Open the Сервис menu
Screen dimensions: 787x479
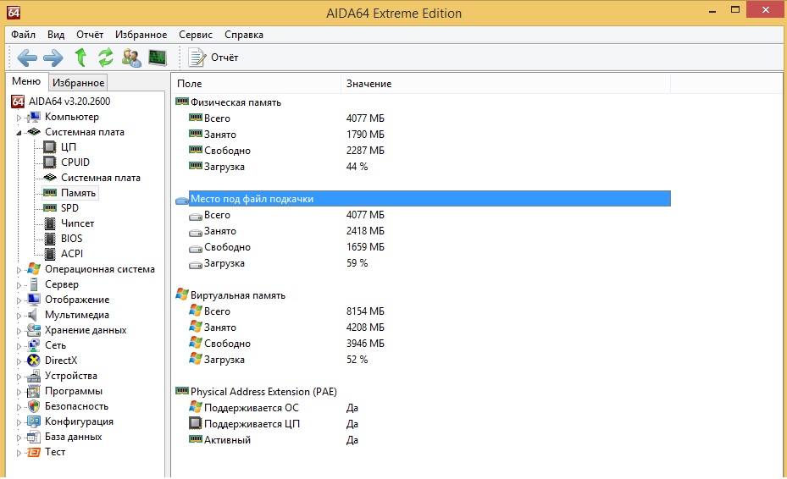pos(196,35)
